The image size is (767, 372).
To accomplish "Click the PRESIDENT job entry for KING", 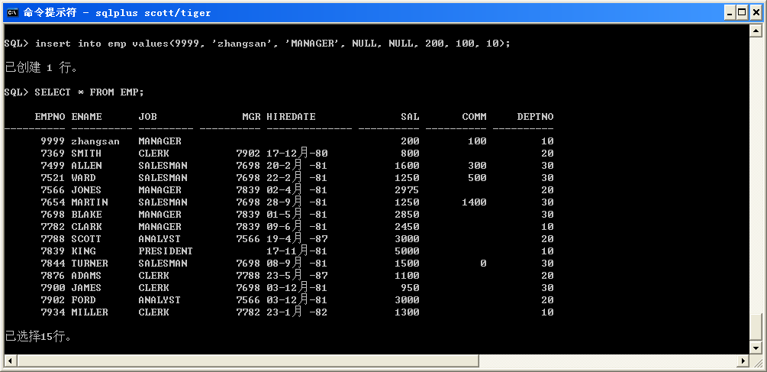I will 166,251.
